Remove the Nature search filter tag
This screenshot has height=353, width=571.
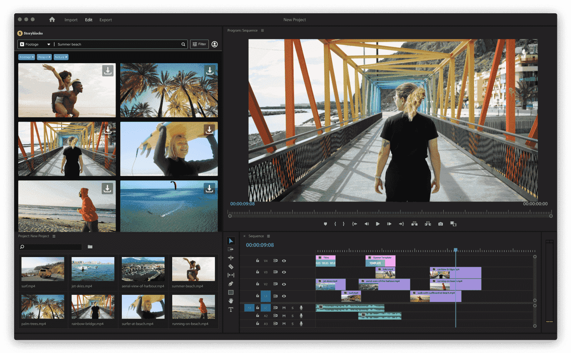(67, 57)
